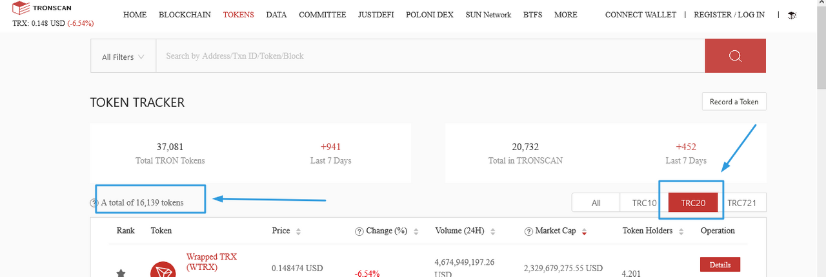The image size is (826, 277).
Task: Open the COMMITTEE menu
Action: pos(322,15)
